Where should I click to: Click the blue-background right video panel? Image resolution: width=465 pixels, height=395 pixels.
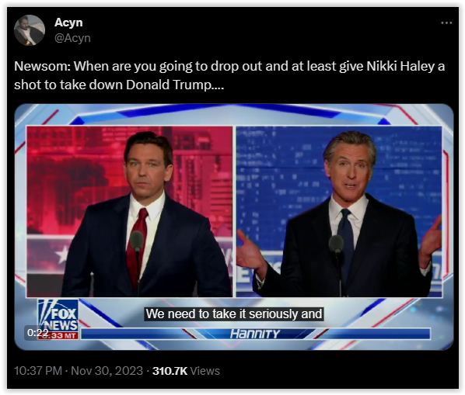339,211
